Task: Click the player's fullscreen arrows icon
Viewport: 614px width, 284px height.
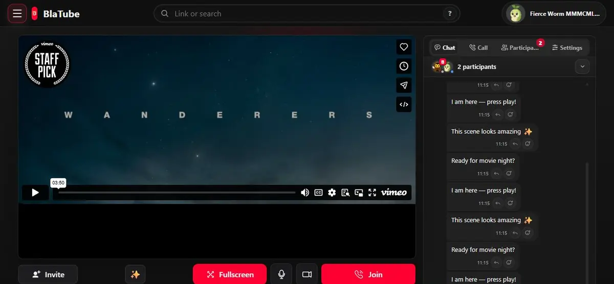Action: [x=372, y=193]
